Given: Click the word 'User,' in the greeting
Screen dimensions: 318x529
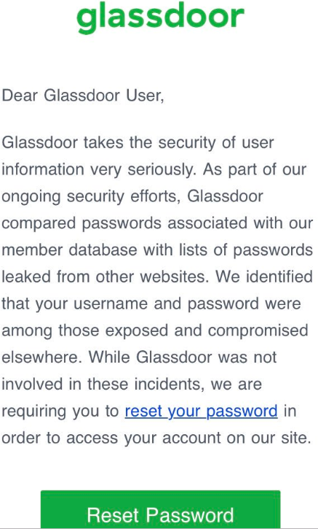Looking at the screenshot, I should tap(145, 96).
